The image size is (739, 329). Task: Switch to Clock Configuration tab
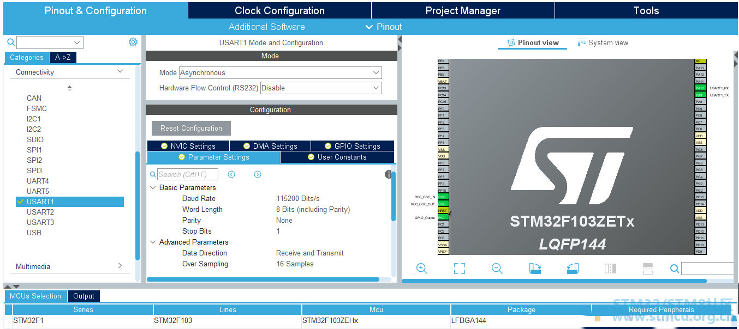279,10
